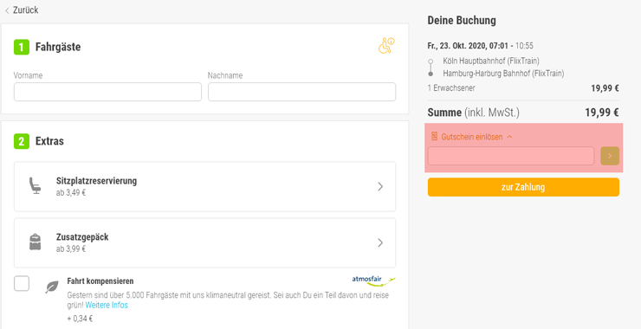The image size is (641, 329).
Task: Click the leaf icon beside Fahrt kompensieren
Action: pyautogui.click(x=51, y=287)
